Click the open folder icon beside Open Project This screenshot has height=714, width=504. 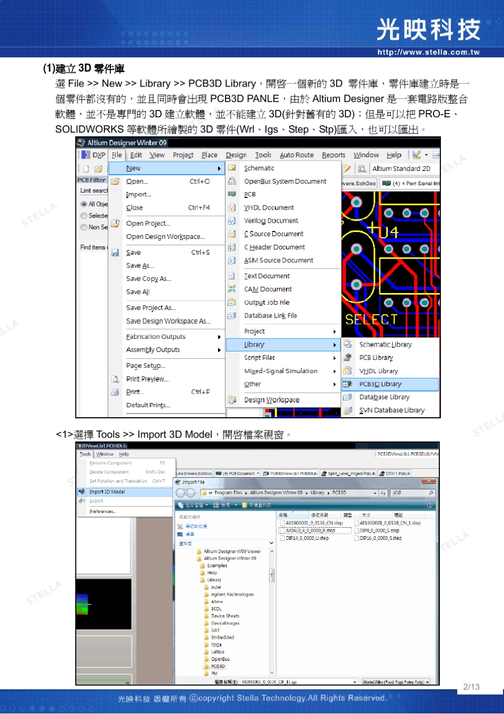tap(115, 223)
